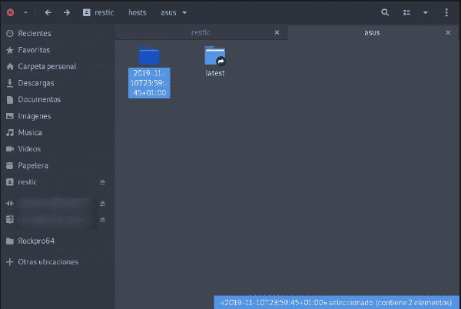Image resolution: width=461 pixels, height=309 pixels.
Task: Click the network drive icon in the sidebar
Action: point(10,220)
